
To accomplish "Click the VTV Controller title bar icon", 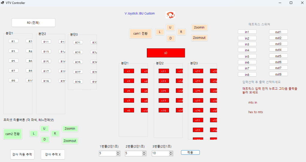I will click(x=3, y=3).
